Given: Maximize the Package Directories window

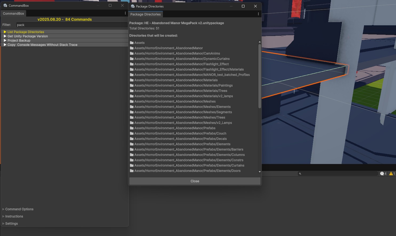Looking at the screenshot, I should (x=243, y=6).
